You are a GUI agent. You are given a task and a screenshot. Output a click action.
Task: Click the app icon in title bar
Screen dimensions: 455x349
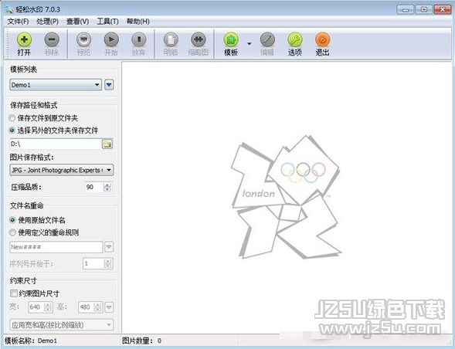(x=9, y=9)
